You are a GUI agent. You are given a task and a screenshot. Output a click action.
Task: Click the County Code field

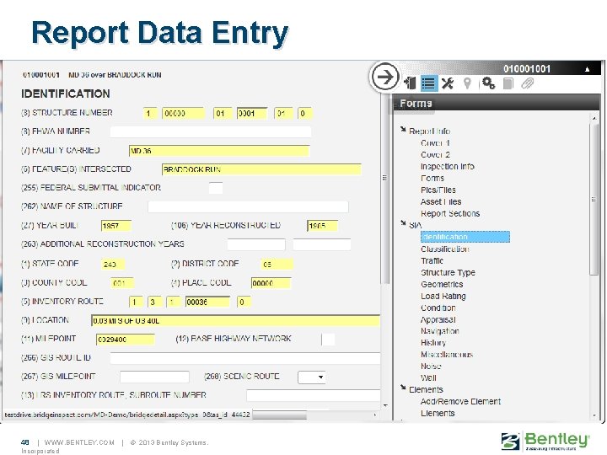(x=122, y=283)
